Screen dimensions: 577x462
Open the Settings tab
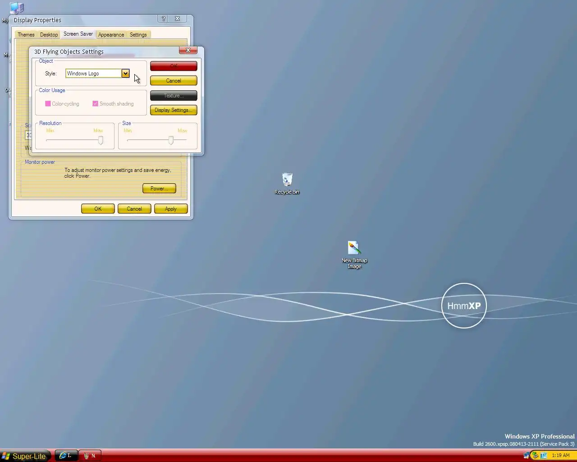(138, 35)
